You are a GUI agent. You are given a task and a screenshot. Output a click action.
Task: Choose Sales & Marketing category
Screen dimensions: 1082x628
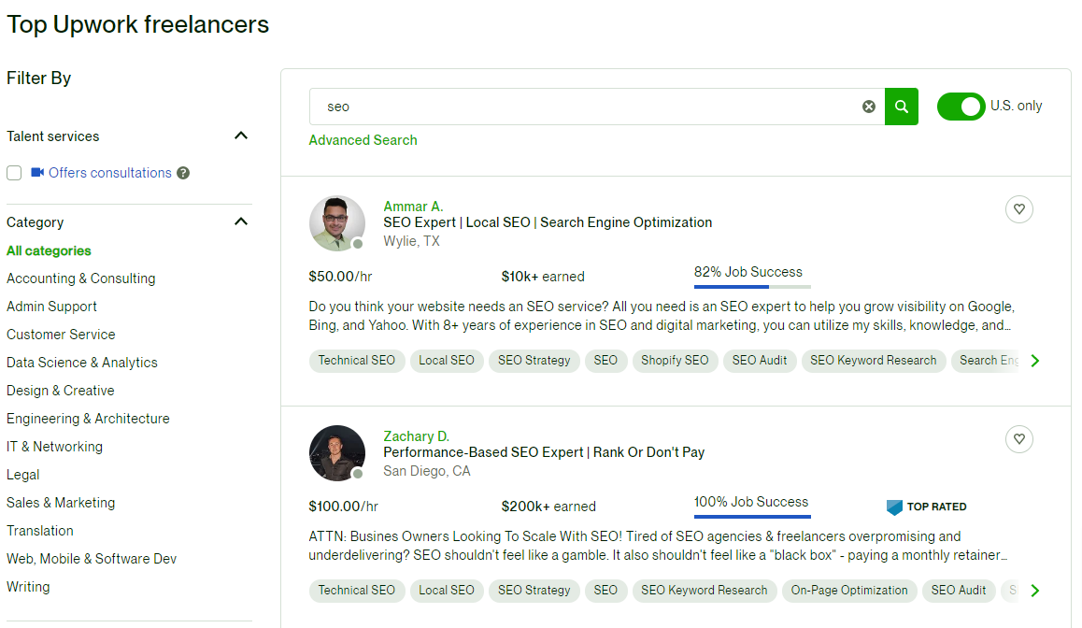[x=61, y=503]
